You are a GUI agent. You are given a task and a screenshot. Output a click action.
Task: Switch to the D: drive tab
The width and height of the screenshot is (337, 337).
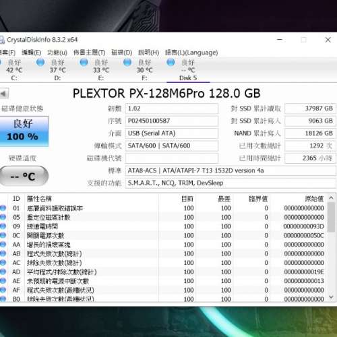57,70
